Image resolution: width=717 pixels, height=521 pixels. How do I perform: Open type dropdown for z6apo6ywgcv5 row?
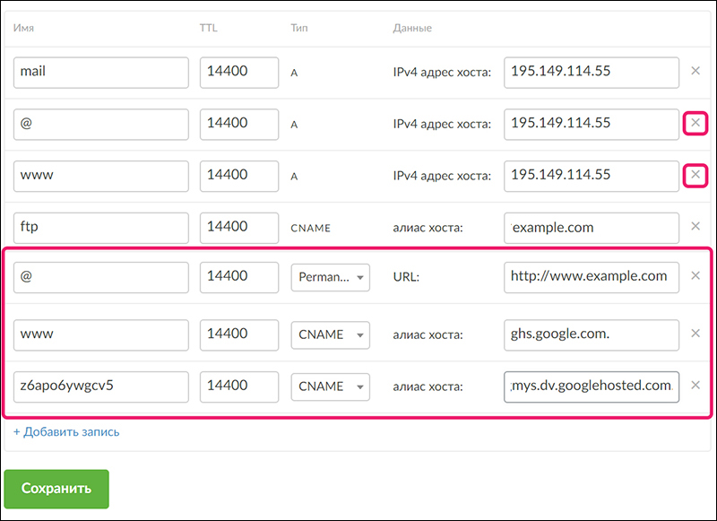coord(331,386)
